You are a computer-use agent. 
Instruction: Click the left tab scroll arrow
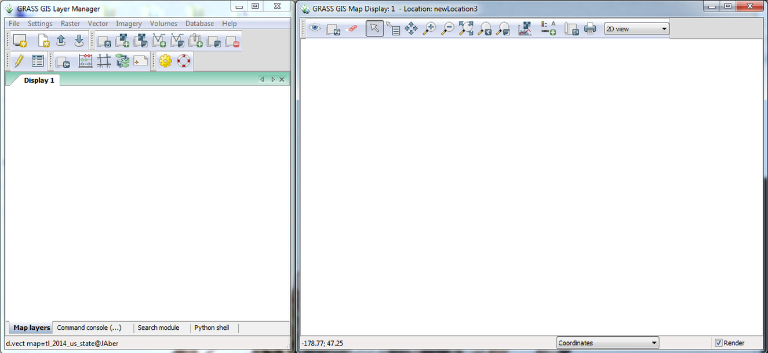[262, 79]
